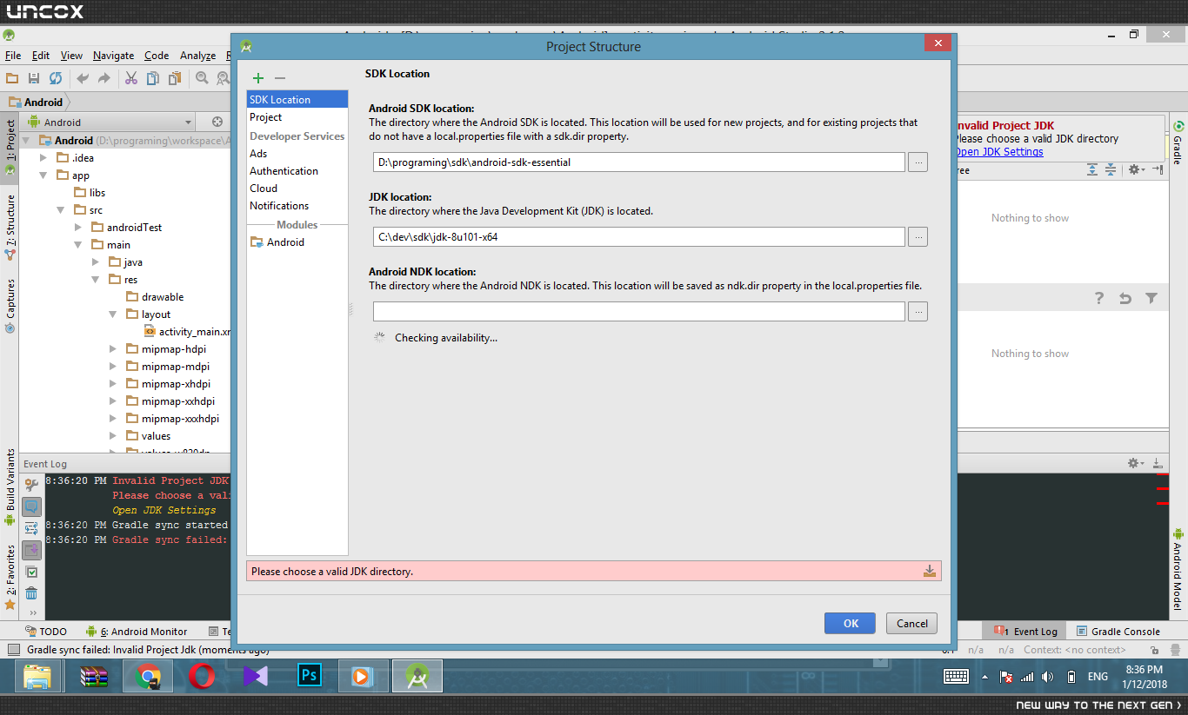Viewport: 1188px width, 715px height.
Task: Open the Gradle Console tab
Action: pos(1118,632)
